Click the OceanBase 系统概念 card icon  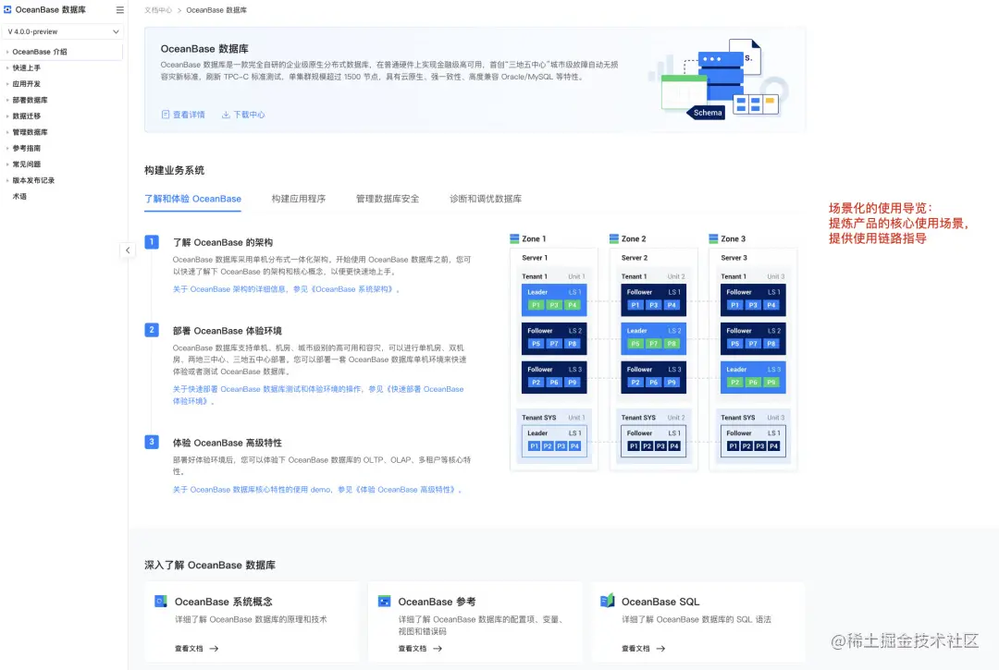(161, 602)
